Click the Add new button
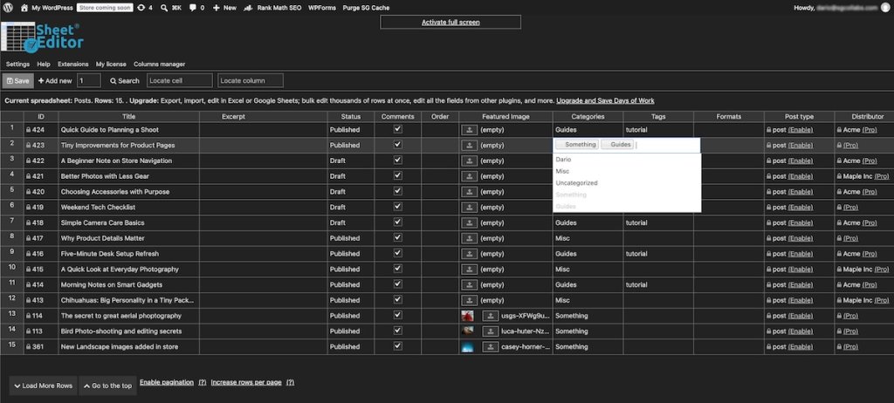Image resolution: width=894 pixels, height=403 pixels. pyautogui.click(x=55, y=81)
